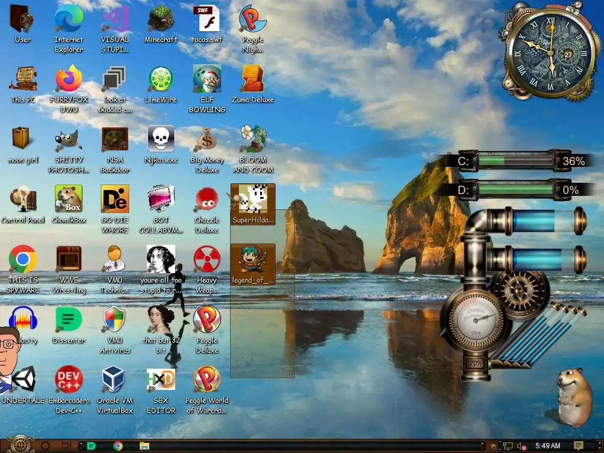
Task: Open Big Money Deluxe shortcut
Action: (207, 149)
